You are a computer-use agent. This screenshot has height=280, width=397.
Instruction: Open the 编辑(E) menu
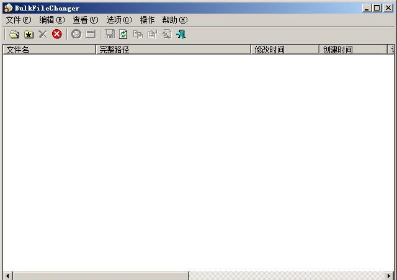(x=52, y=20)
